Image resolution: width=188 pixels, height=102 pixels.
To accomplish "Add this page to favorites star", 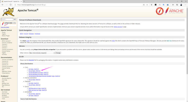I will 147,5.
